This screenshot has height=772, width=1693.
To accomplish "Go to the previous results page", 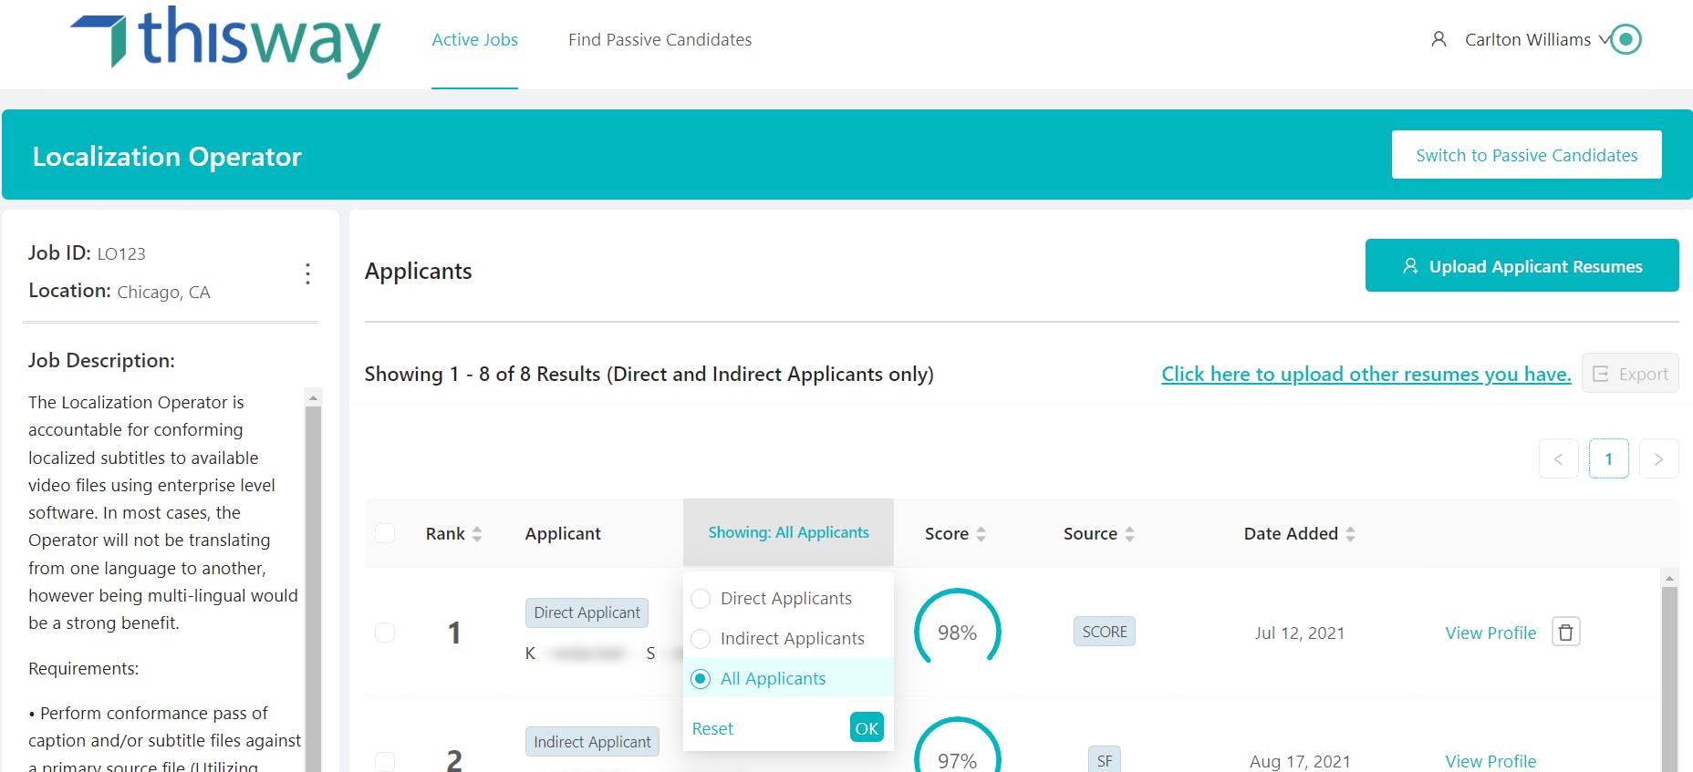I will (1559, 458).
